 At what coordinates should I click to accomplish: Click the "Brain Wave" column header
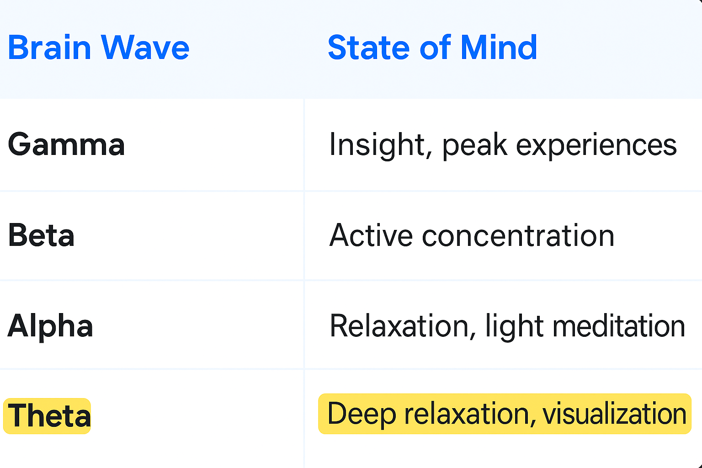click(99, 48)
